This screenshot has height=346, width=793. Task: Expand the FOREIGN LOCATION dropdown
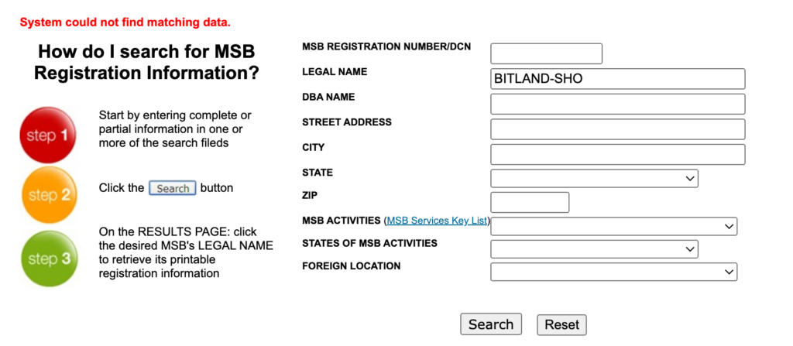click(x=613, y=272)
